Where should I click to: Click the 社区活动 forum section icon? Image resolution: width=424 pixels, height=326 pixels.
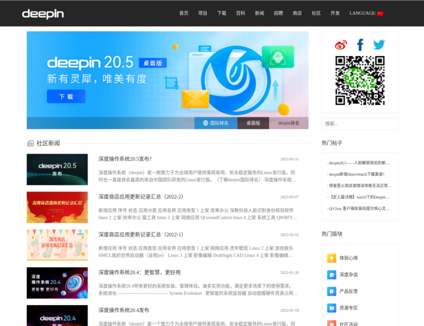pyautogui.click(x=331, y=323)
